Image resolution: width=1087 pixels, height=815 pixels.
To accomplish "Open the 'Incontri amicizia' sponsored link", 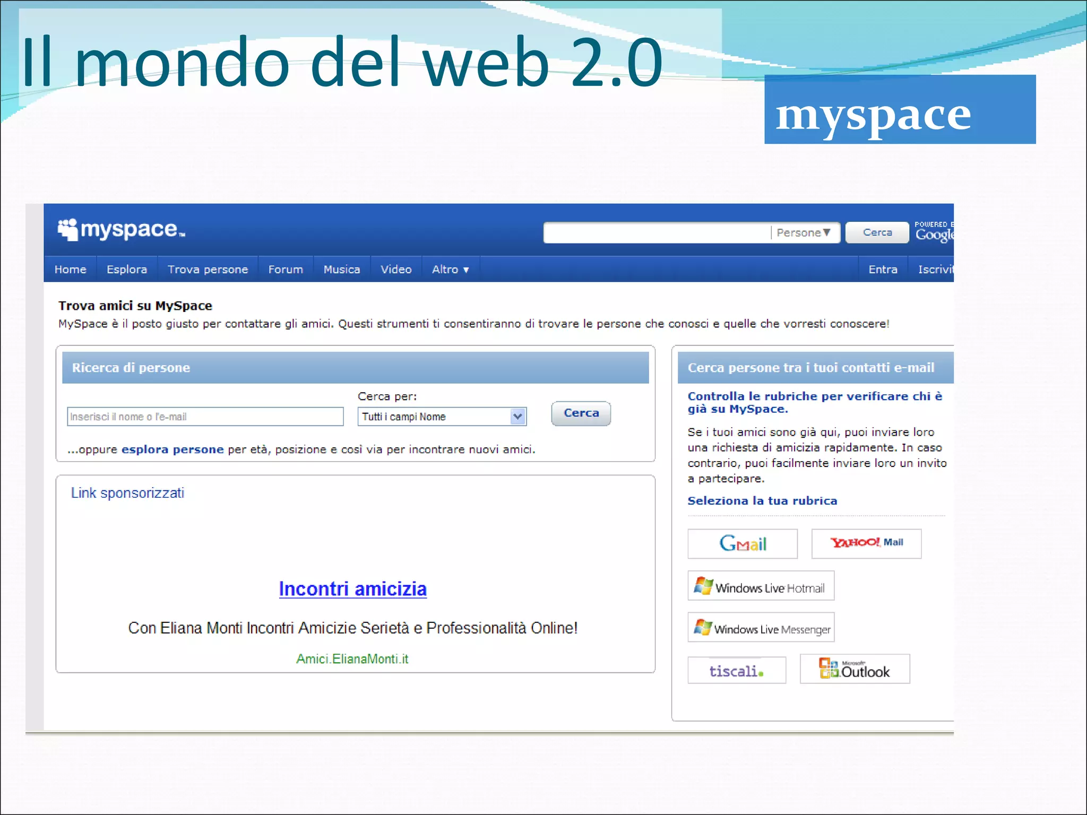I will pos(352,589).
